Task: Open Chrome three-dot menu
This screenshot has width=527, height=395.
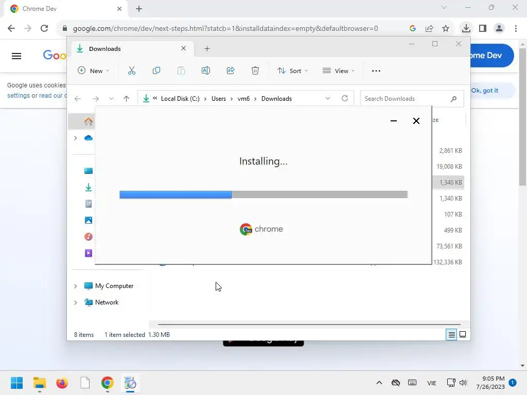Action: 516,28
